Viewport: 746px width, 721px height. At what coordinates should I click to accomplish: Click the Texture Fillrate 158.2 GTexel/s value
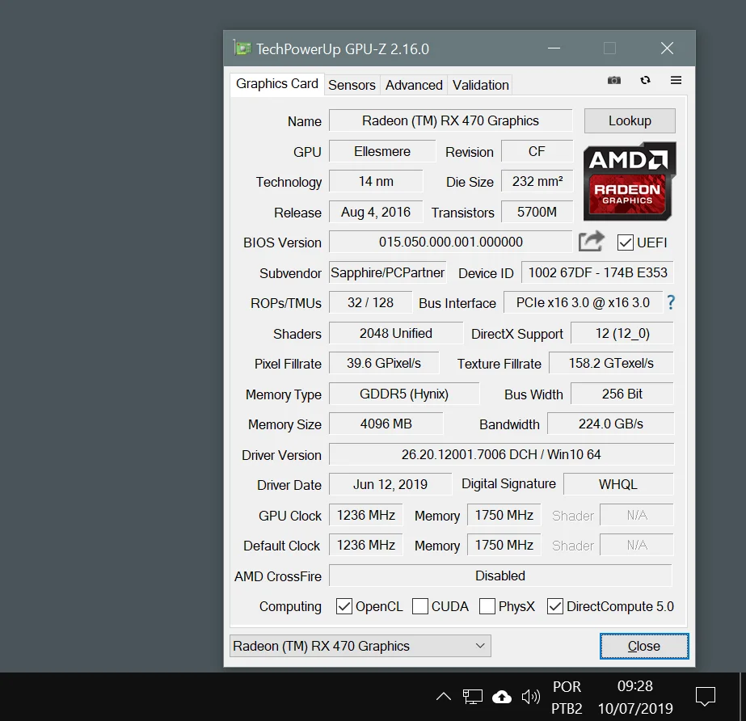611,363
